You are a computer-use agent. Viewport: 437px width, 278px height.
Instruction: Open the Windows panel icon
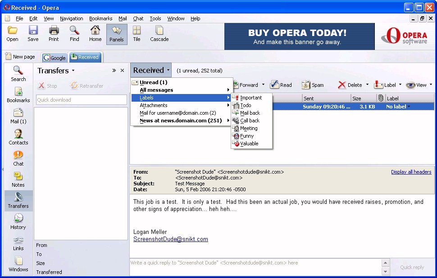point(18,264)
